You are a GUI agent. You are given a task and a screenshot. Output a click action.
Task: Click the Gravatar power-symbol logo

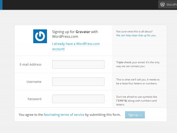[40, 36]
